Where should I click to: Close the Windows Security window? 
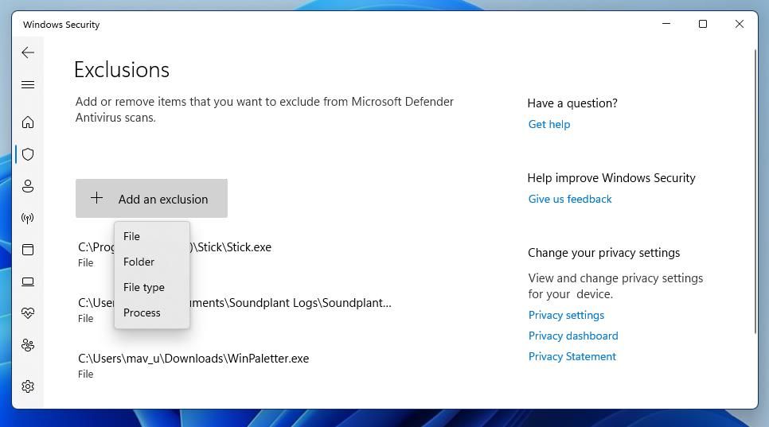[740, 24]
